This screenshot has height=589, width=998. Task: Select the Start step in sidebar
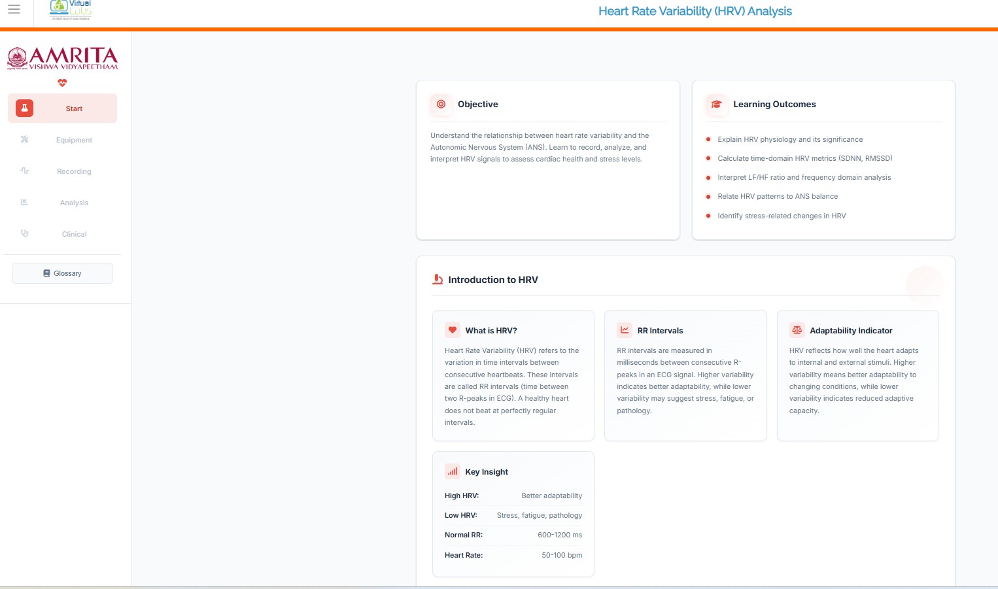click(x=74, y=109)
